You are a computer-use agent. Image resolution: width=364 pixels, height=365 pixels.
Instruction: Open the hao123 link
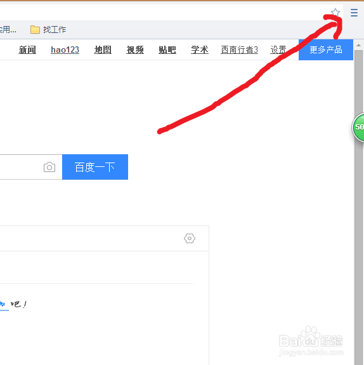click(x=65, y=50)
